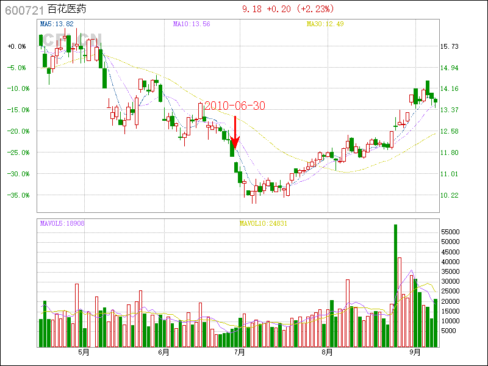Click the tallest green volume bar
488x366 pixels.
[x=395, y=285]
